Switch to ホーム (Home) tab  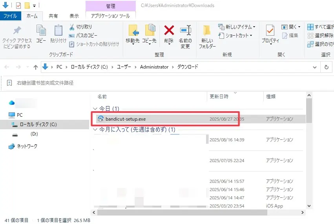tap(32, 16)
